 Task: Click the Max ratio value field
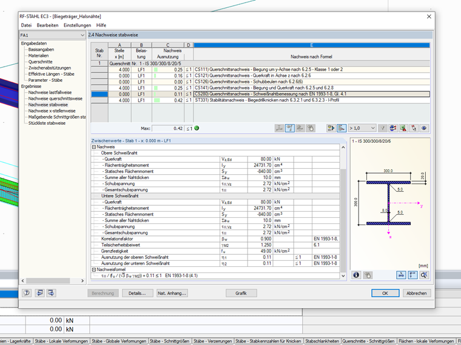(x=167, y=128)
